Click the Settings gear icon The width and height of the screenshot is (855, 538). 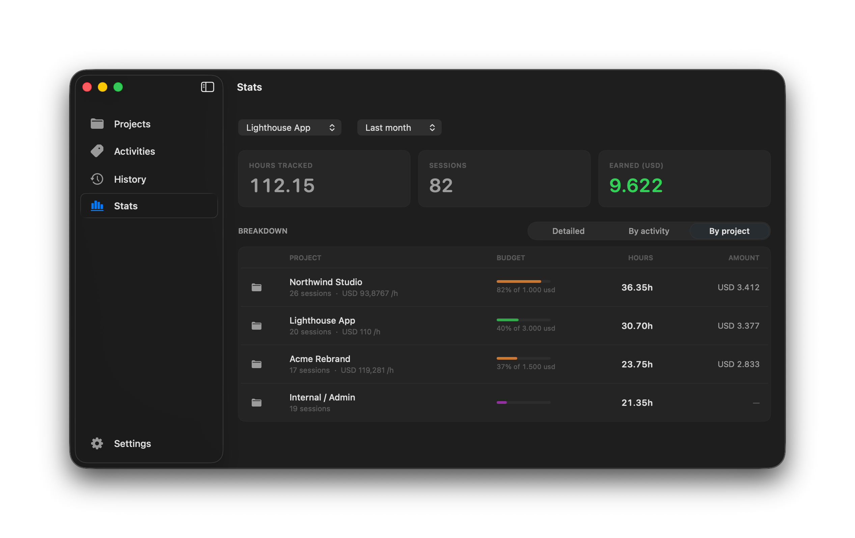[x=97, y=443]
